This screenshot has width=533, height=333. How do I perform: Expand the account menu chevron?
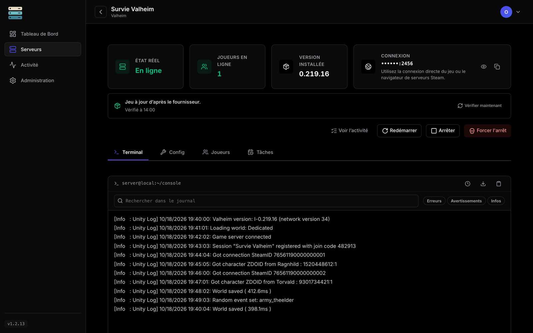518,12
